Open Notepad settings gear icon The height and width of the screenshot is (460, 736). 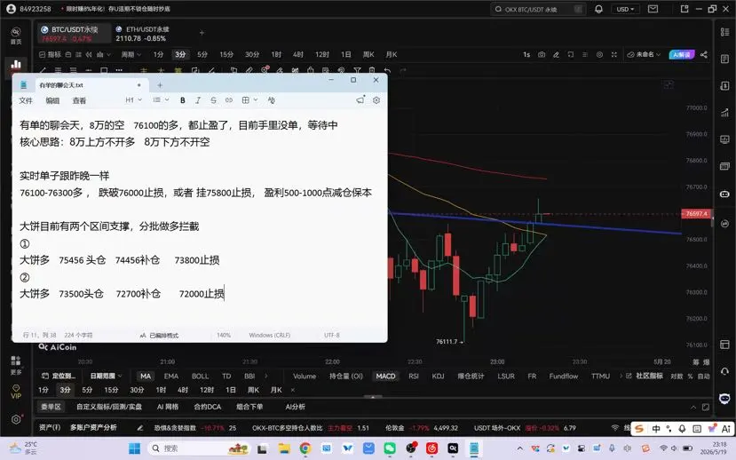coord(376,100)
